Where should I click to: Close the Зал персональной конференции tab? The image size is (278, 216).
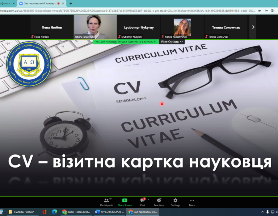pos(64,3)
